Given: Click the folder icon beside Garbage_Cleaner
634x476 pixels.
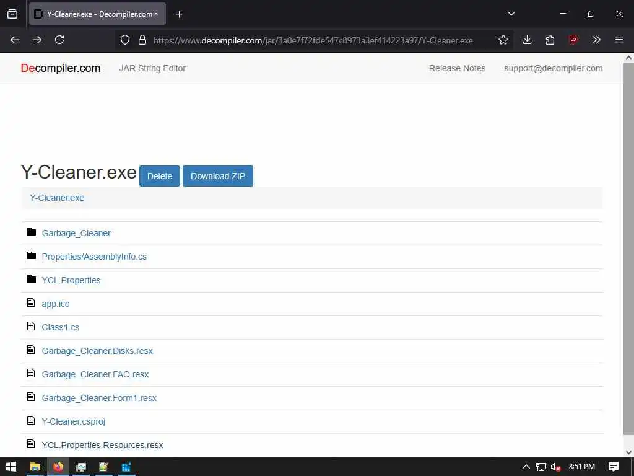Looking at the screenshot, I should pyautogui.click(x=32, y=232).
